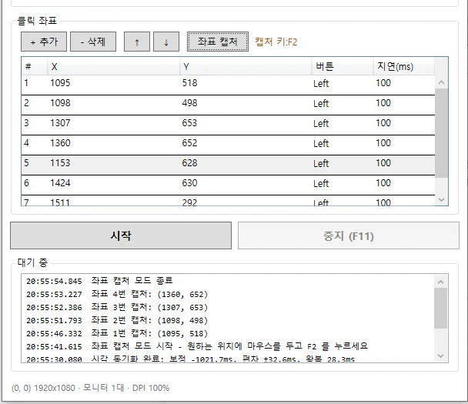Select row 5 with X 1153
Screen dimensions: 468x404
(229, 165)
